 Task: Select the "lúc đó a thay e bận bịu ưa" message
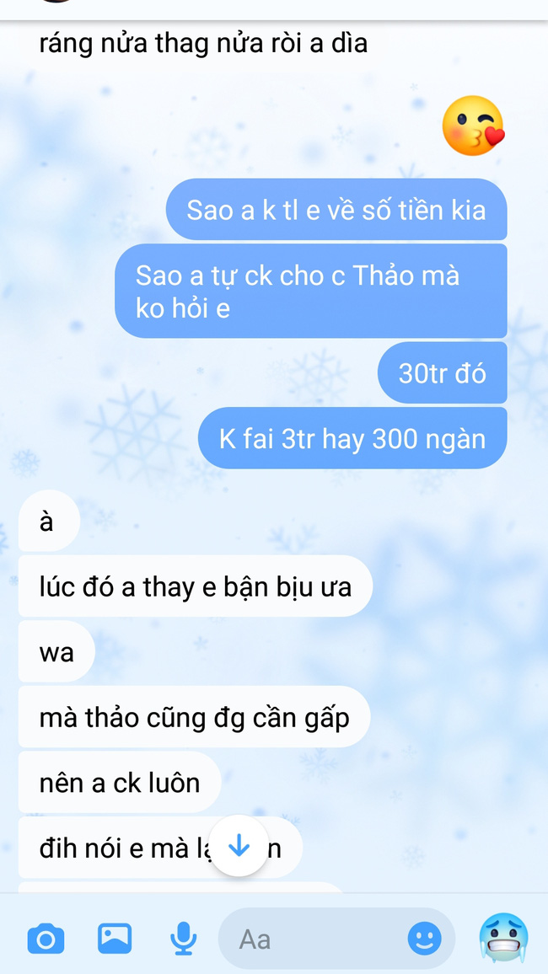click(x=195, y=586)
